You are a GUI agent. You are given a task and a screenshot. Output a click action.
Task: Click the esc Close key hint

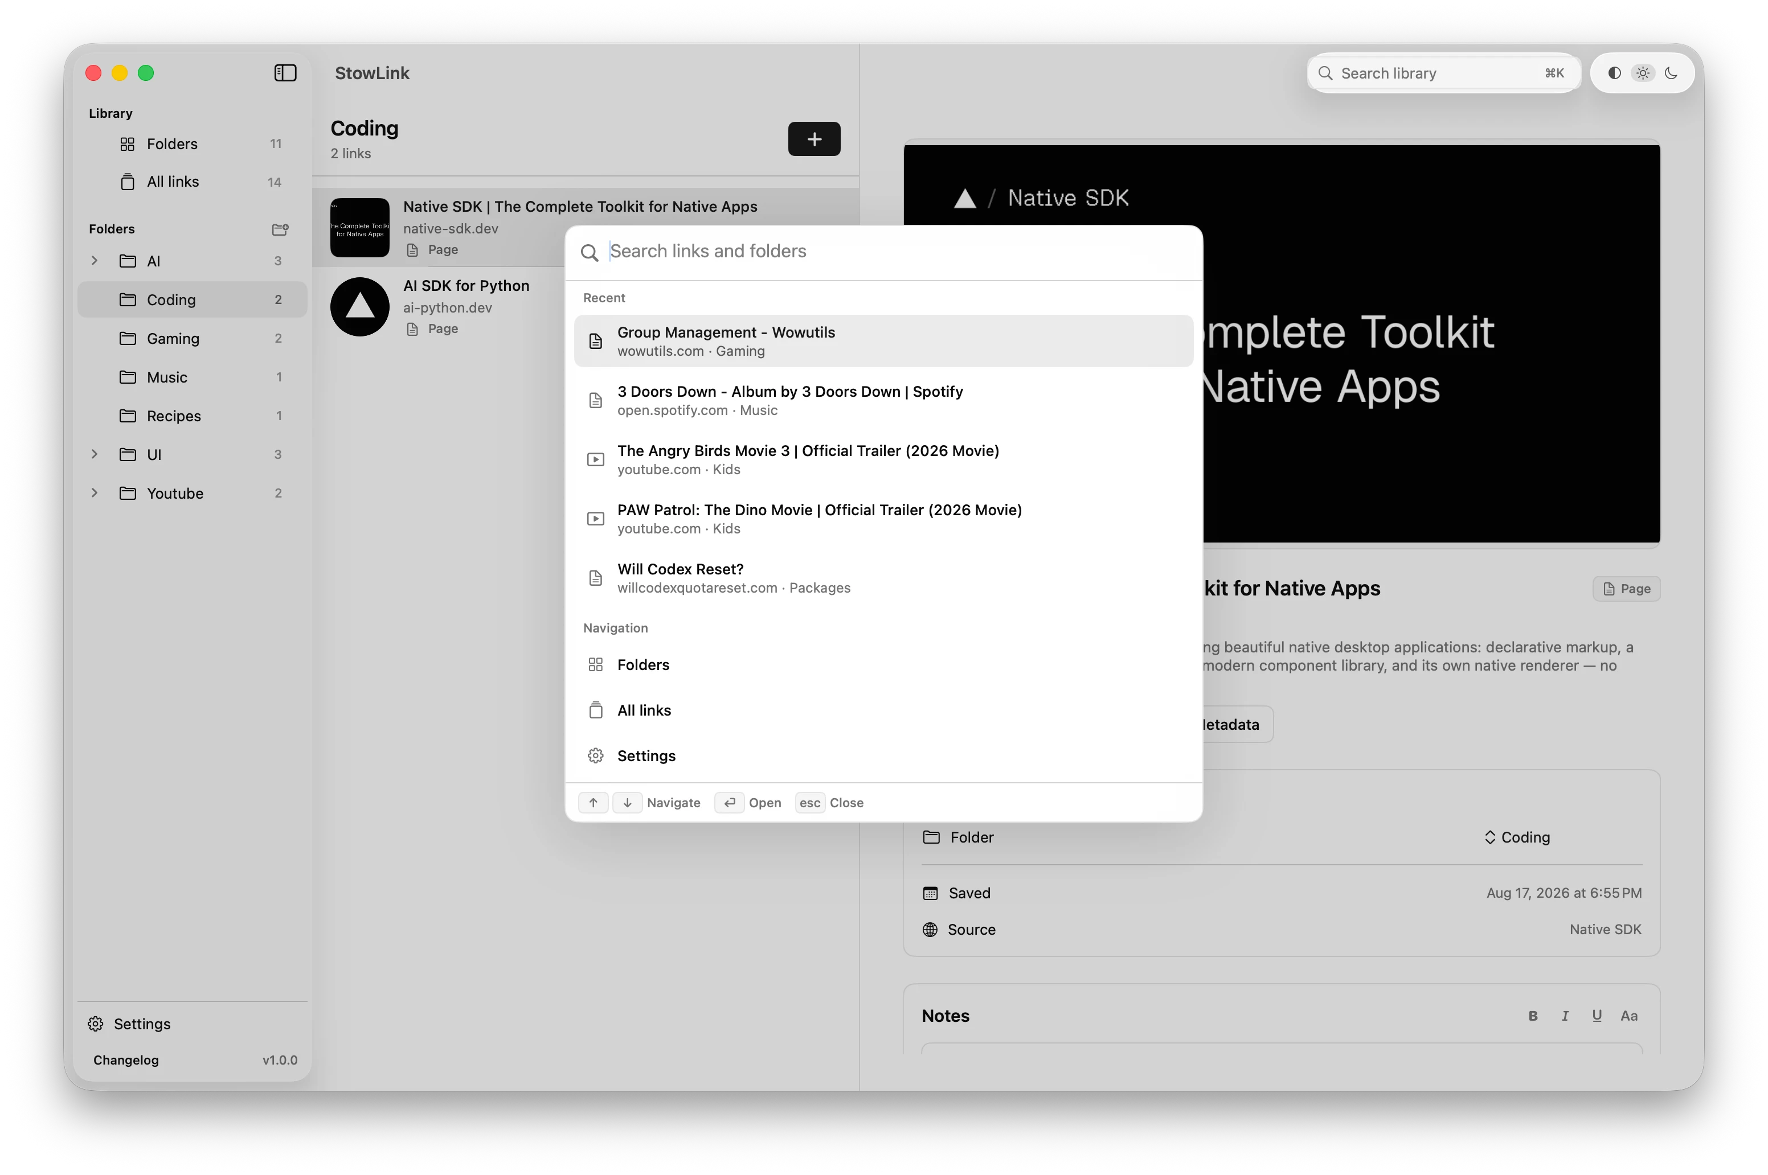pyautogui.click(x=810, y=803)
